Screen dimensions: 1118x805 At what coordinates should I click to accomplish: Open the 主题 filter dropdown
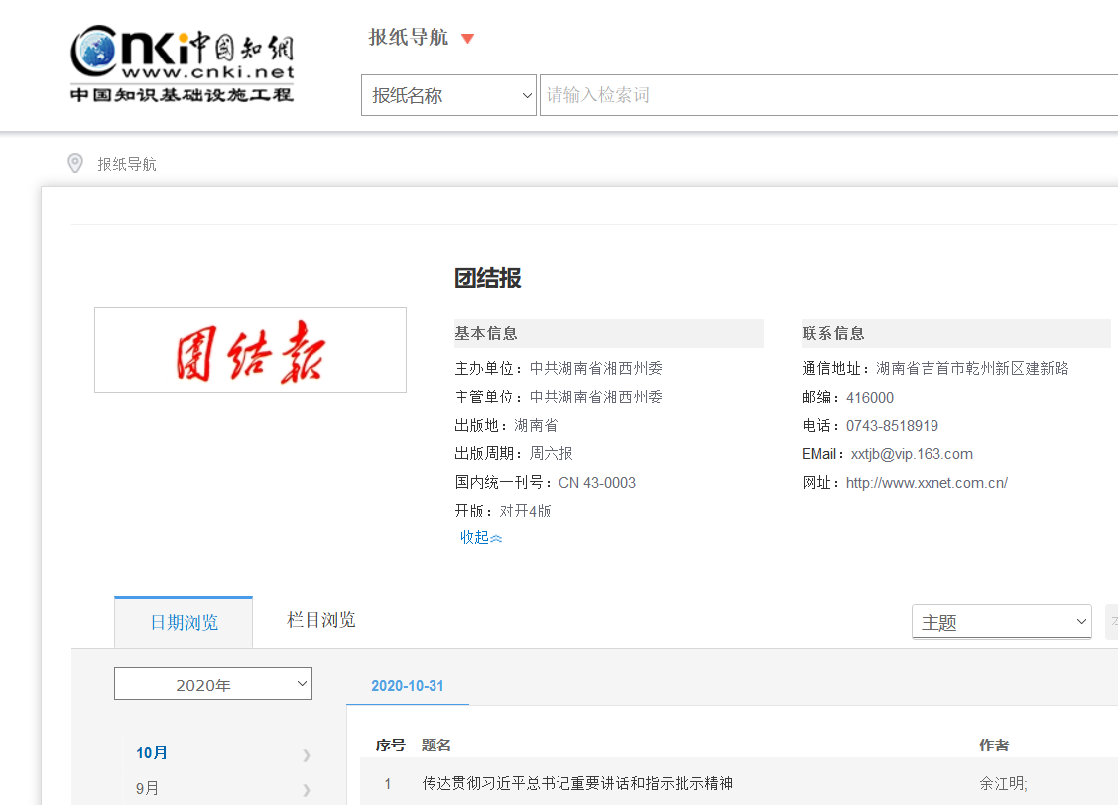(1001, 622)
